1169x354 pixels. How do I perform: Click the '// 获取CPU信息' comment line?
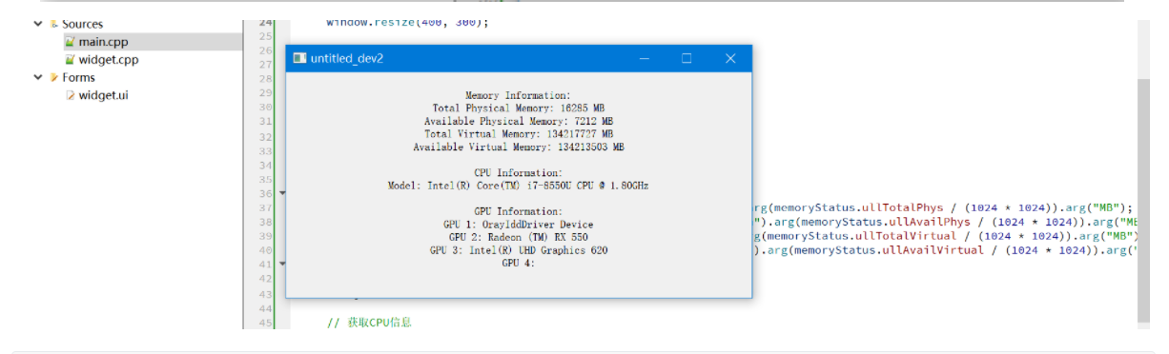pos(369,323)
